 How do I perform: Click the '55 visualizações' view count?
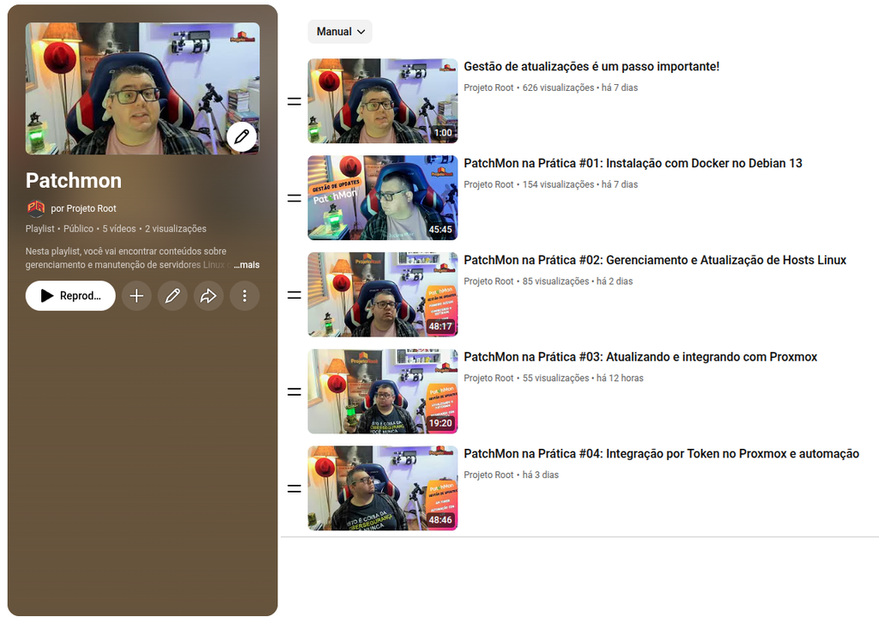click(x=555, y=378)
